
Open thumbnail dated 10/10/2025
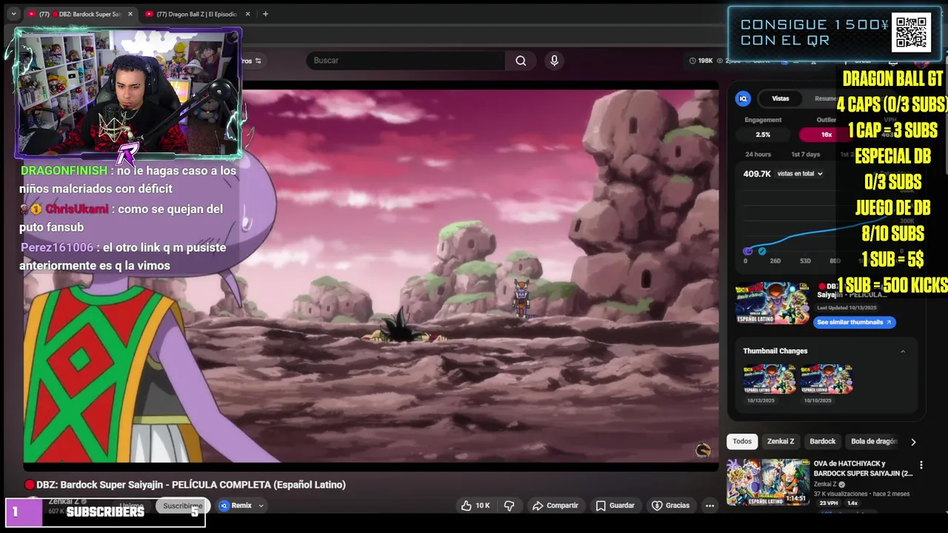point(827,380)
